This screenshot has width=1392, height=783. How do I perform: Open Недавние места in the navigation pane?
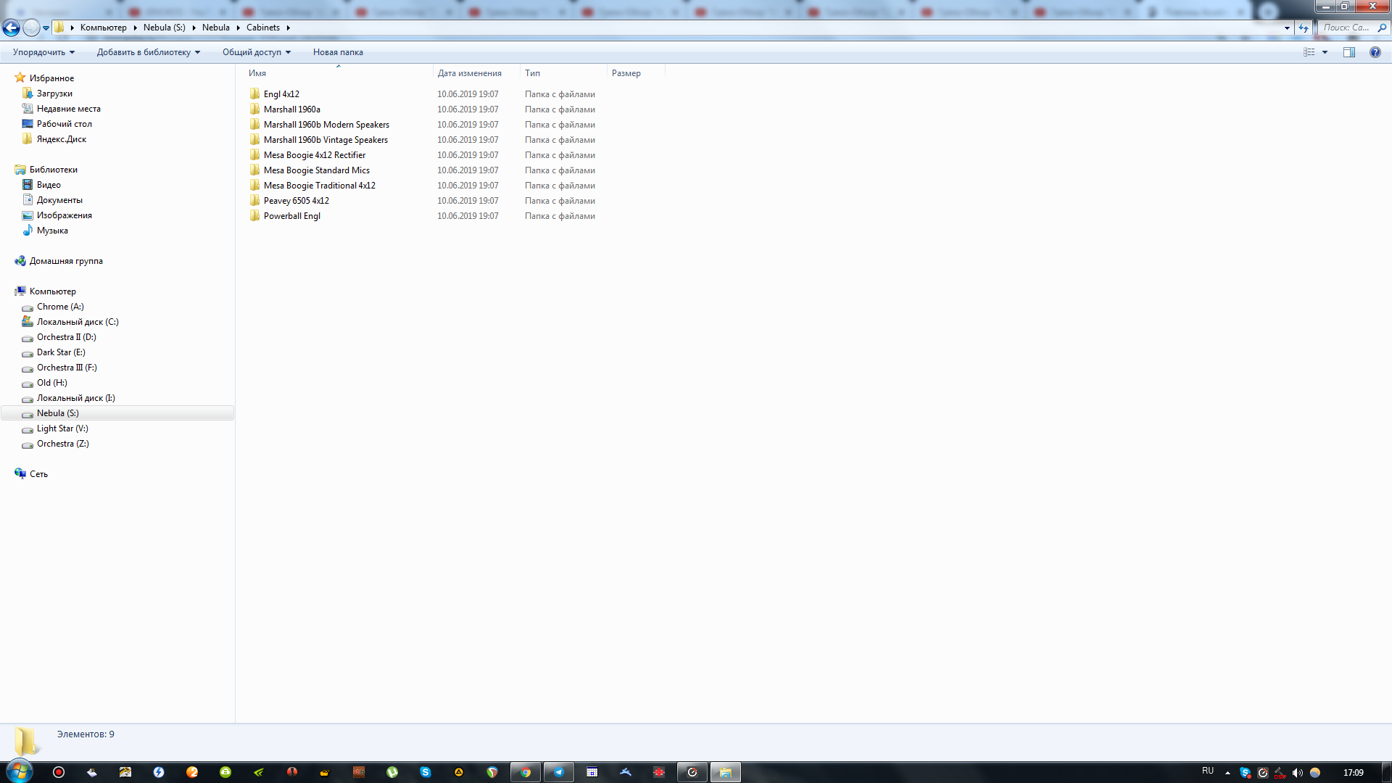point(68,109)
